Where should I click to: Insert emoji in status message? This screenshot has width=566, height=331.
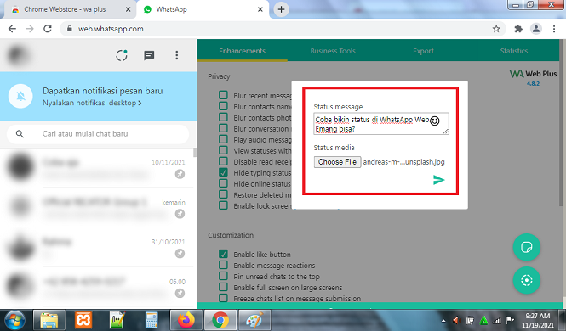435,121
